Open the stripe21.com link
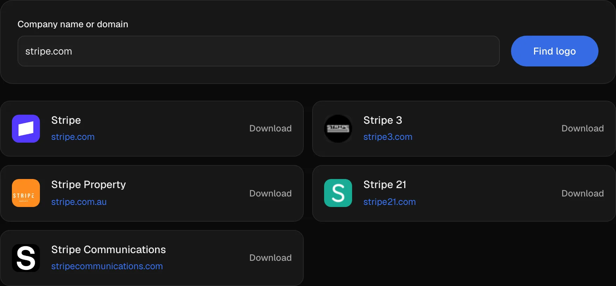 (390, 202)
